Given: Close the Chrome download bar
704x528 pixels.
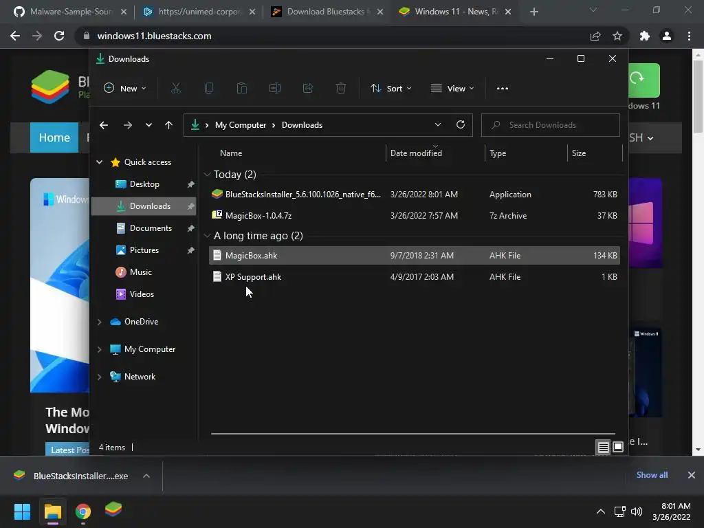Looking at the screenshot, I should (692, 475).
